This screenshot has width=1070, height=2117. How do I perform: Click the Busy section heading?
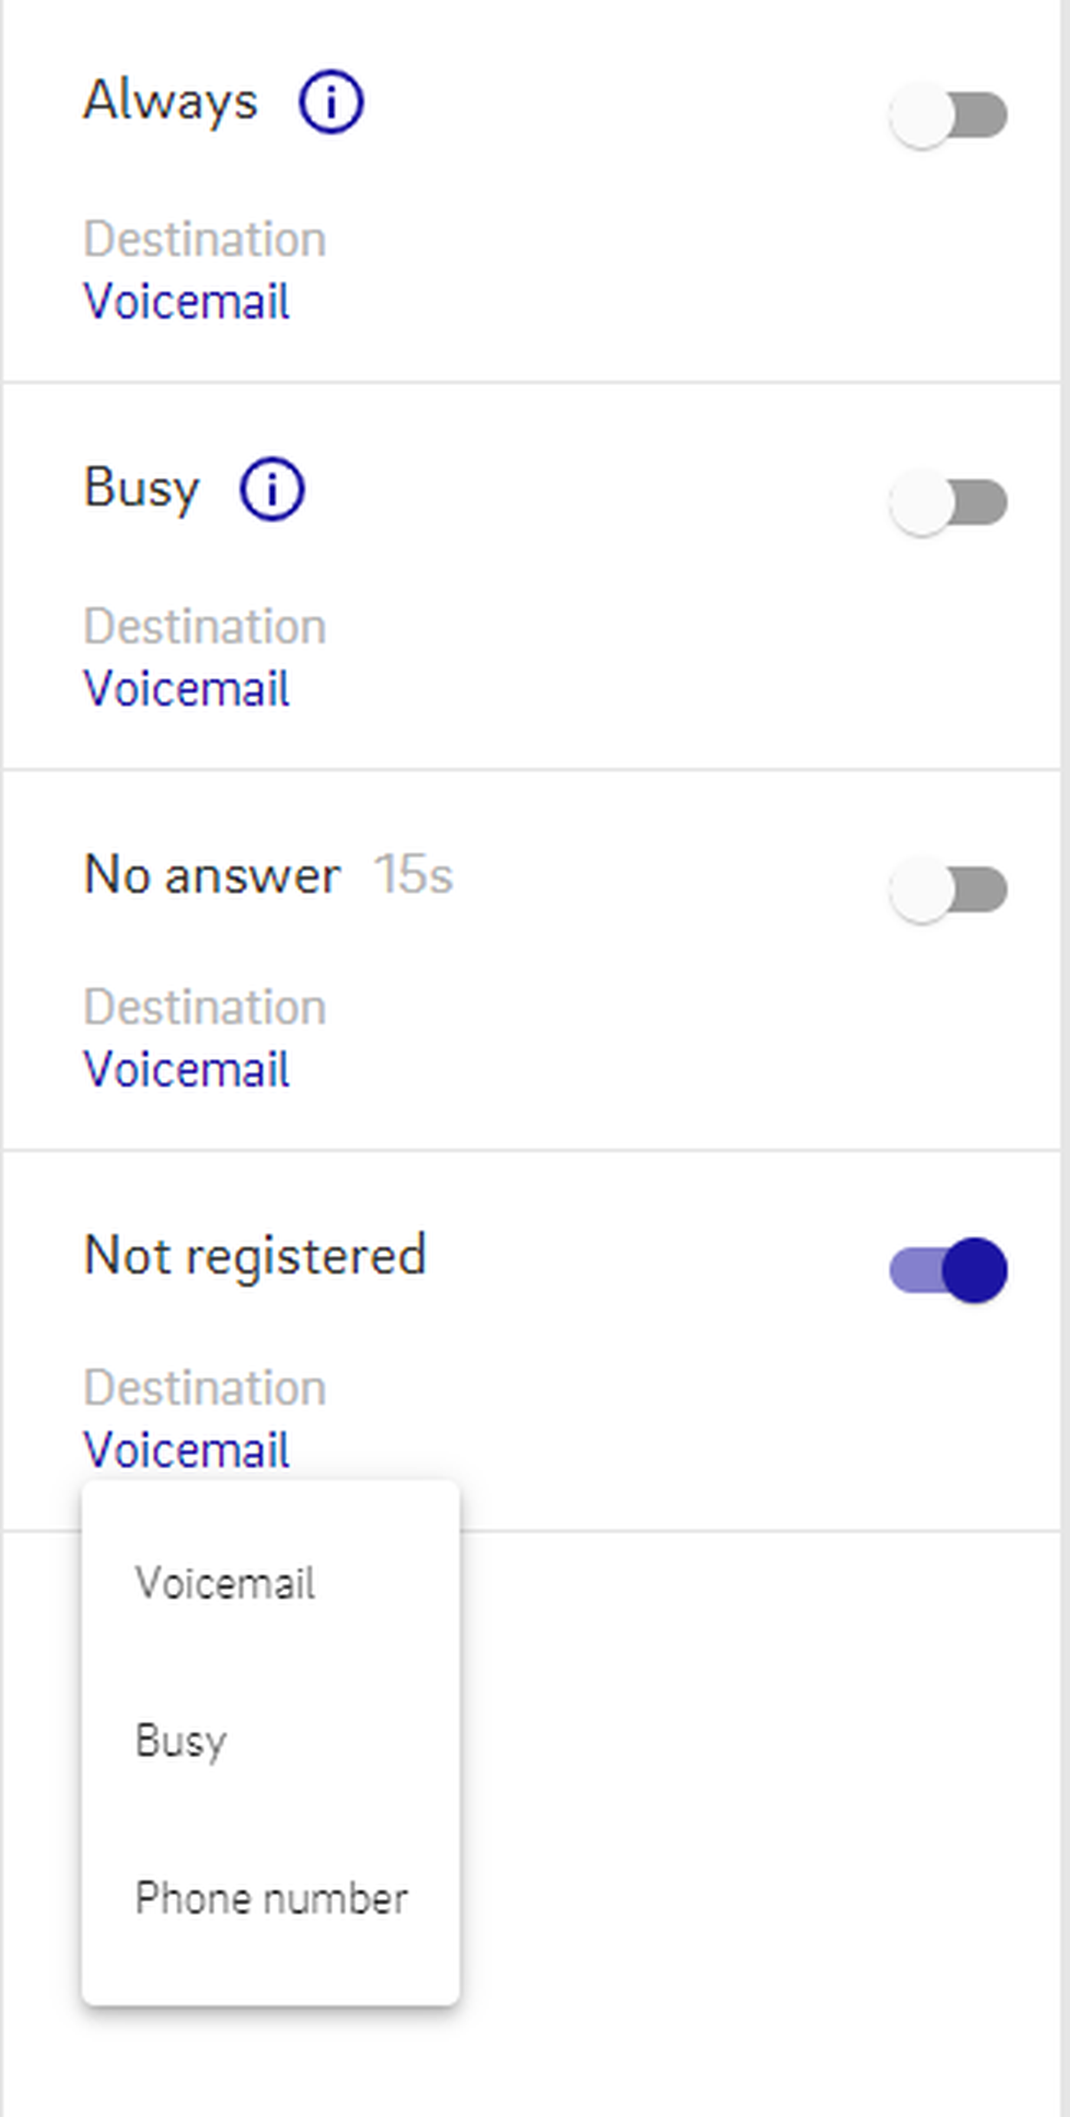pos(141,488)
